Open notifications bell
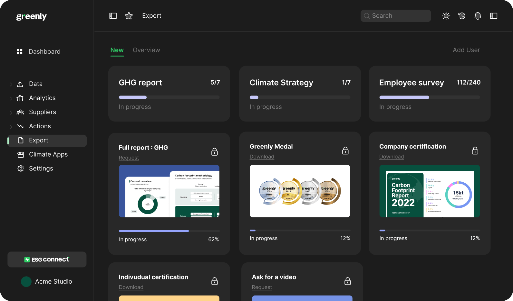The height and width of the screenshot is (301, 513). (478, 16)
